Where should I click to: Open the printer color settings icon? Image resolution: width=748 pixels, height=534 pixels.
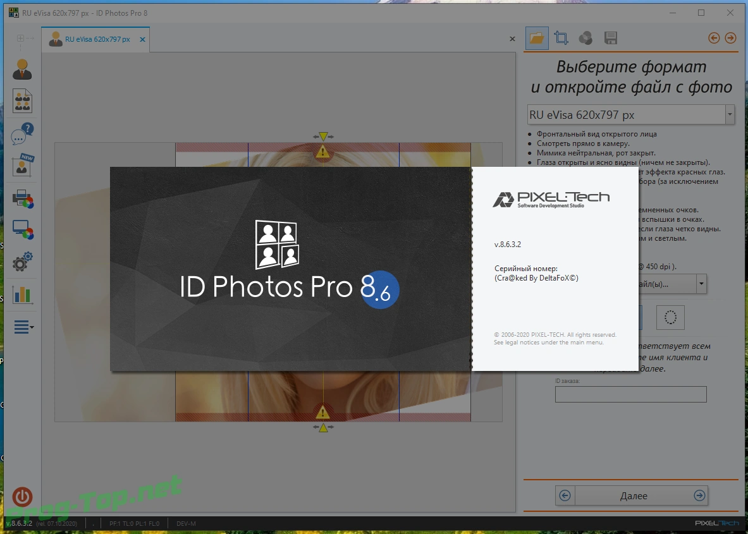click(x=23, y=199)
